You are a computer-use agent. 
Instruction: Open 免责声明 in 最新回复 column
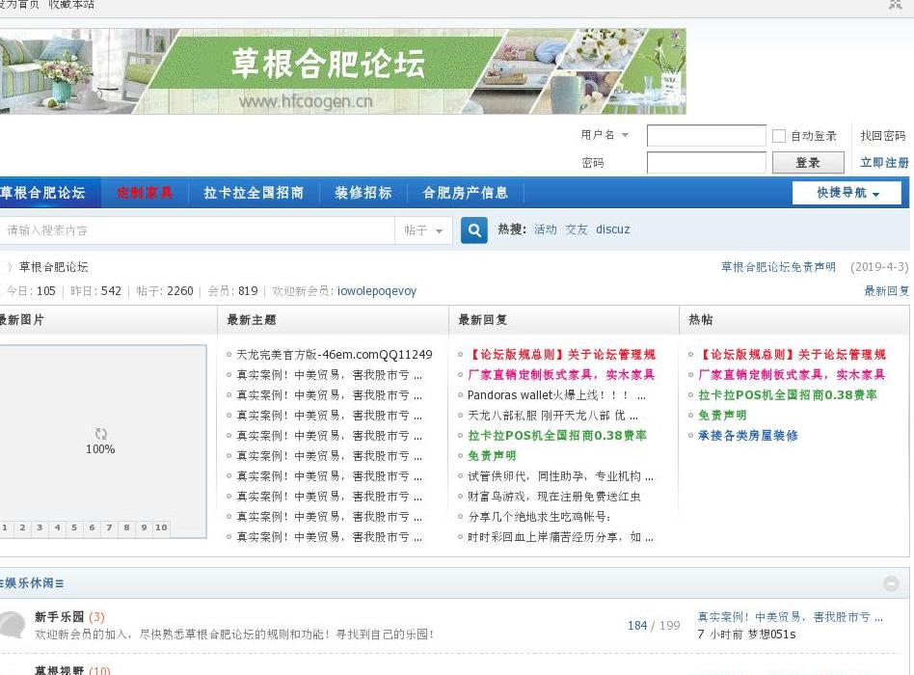coord(492,456)
